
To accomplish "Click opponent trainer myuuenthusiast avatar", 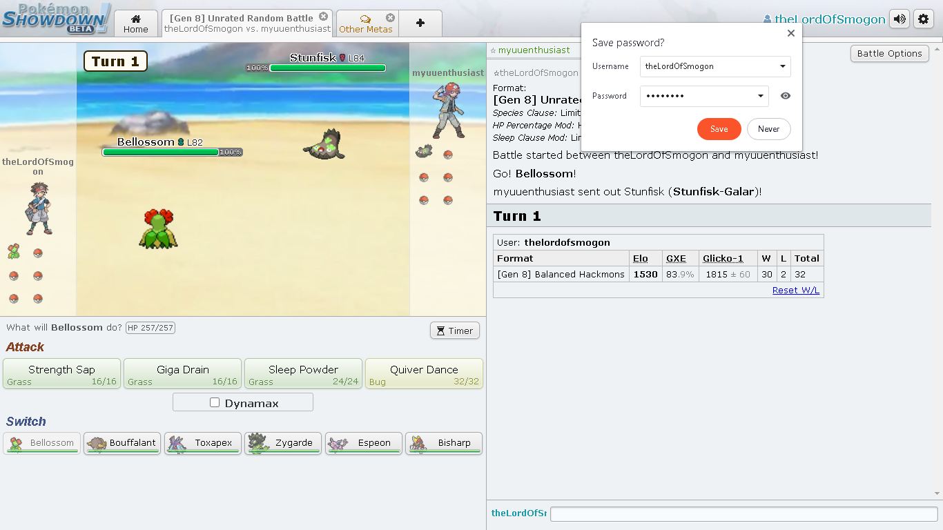I will pos(448,110).
